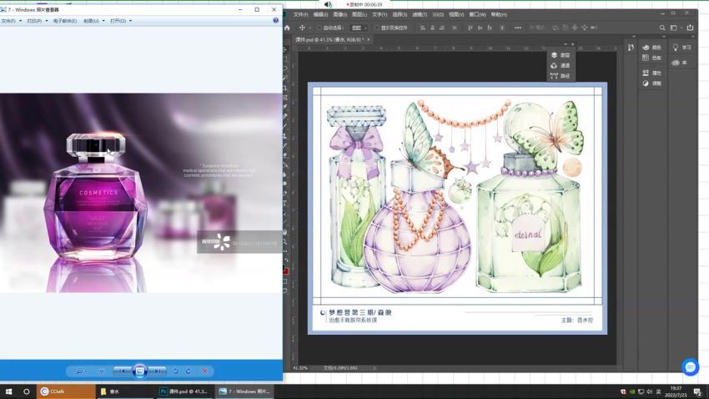709x399 pixels.
Task: Click align top edges icon
Action: pos(470,28)
